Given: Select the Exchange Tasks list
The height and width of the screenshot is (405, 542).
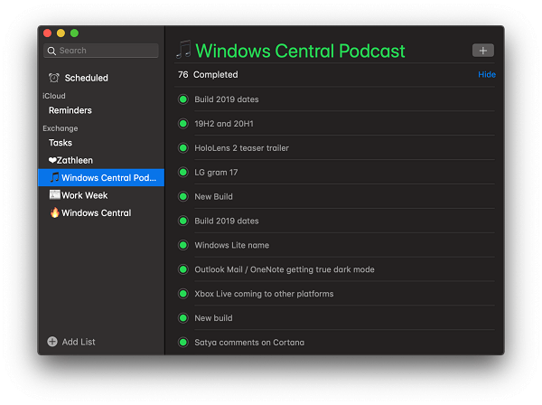Looking at the screenshot, I should click(x=101, y=143).
